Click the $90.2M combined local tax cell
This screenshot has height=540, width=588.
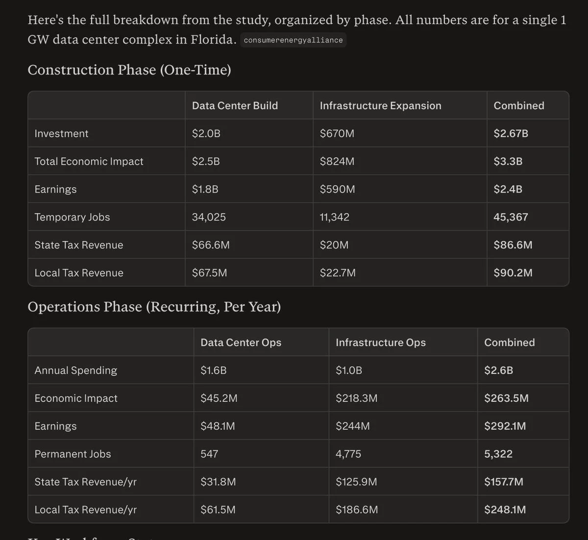[x=513, y=273]
